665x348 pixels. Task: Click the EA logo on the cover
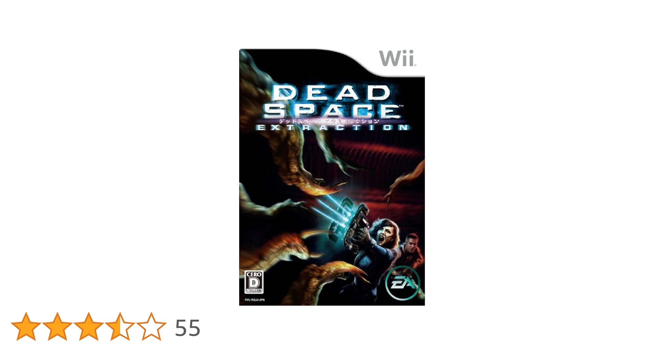tap(402, 283)
